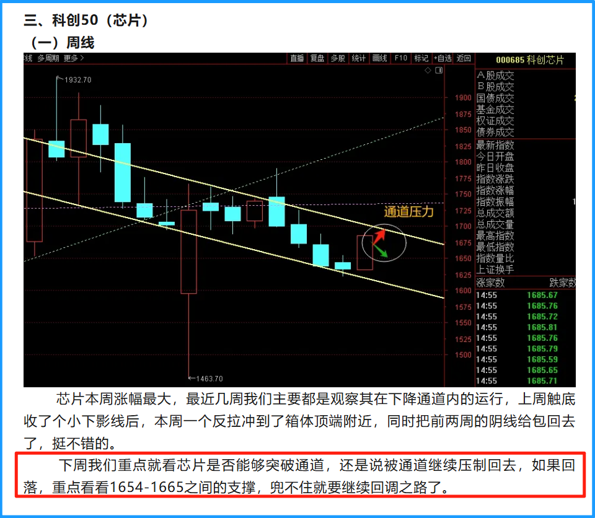This screenshot has height=518, width=595.
Task: Click the 总成交量 label
Action: (x=496, y=225)
